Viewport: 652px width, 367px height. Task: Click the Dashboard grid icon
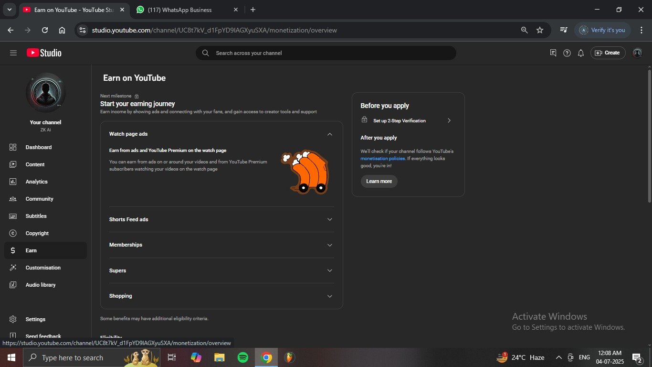(x=13, y=147)
